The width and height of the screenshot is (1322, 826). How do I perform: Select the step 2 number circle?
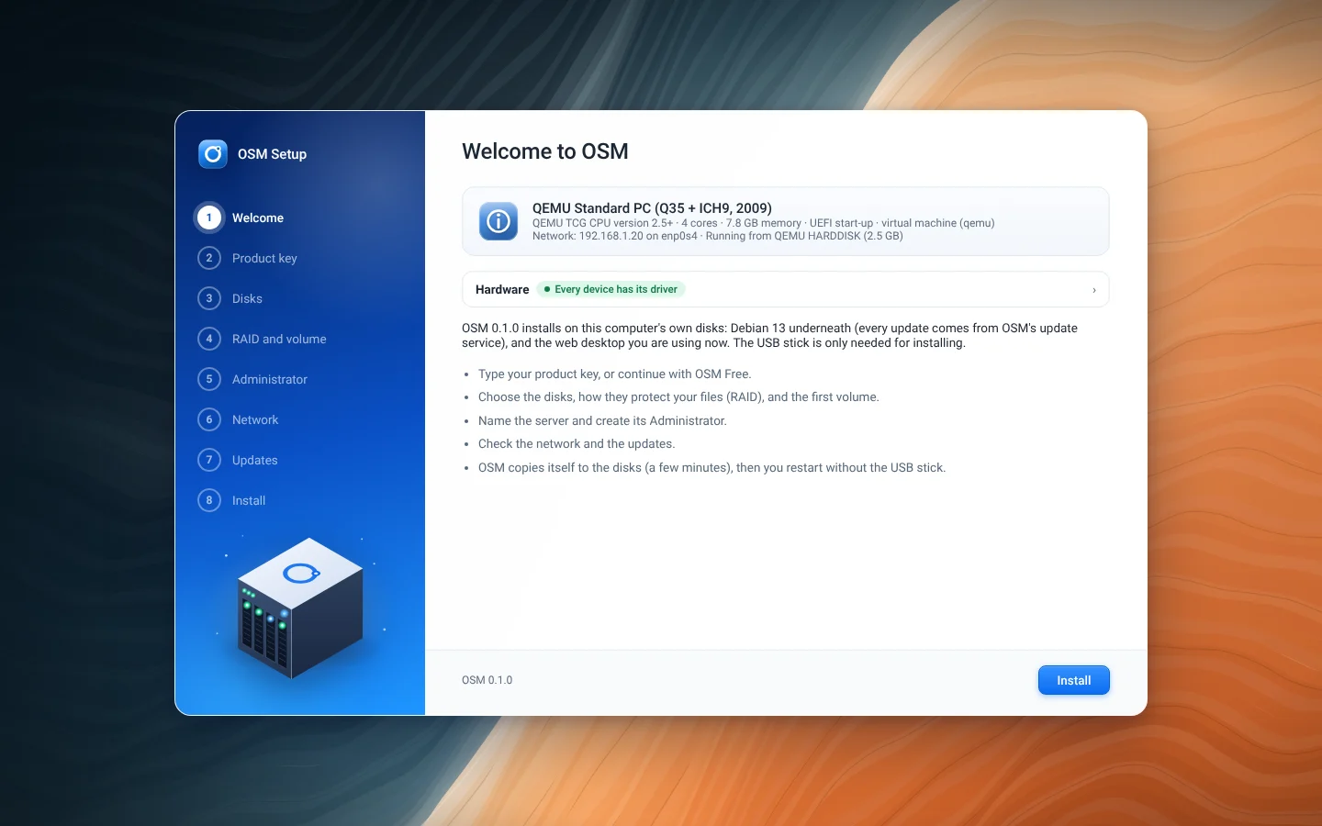(209, 258)
